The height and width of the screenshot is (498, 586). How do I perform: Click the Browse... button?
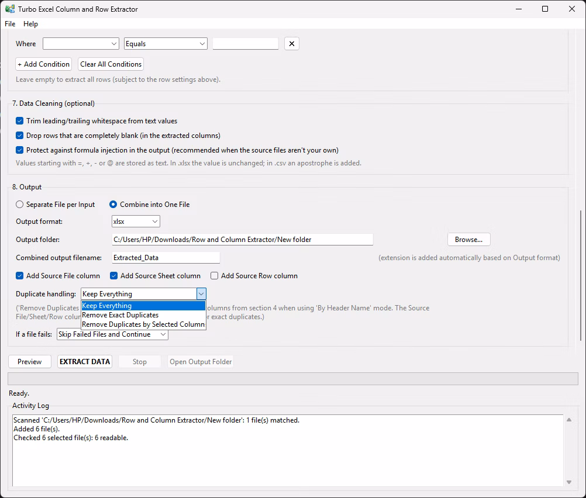coord(468,240)
